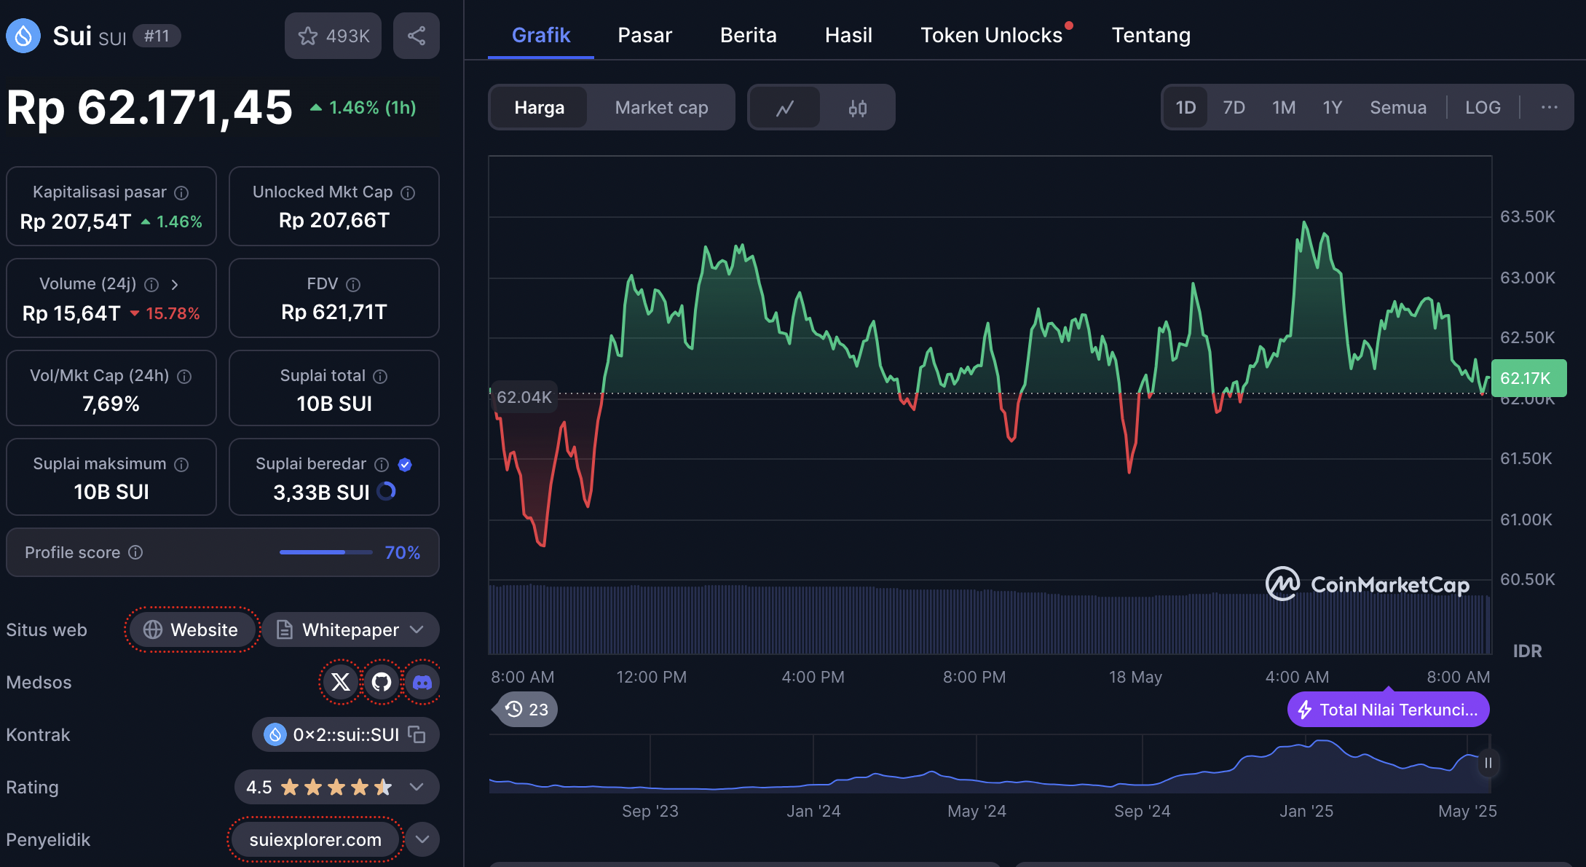Switch to the line chart icon

[x=785, y=108]
